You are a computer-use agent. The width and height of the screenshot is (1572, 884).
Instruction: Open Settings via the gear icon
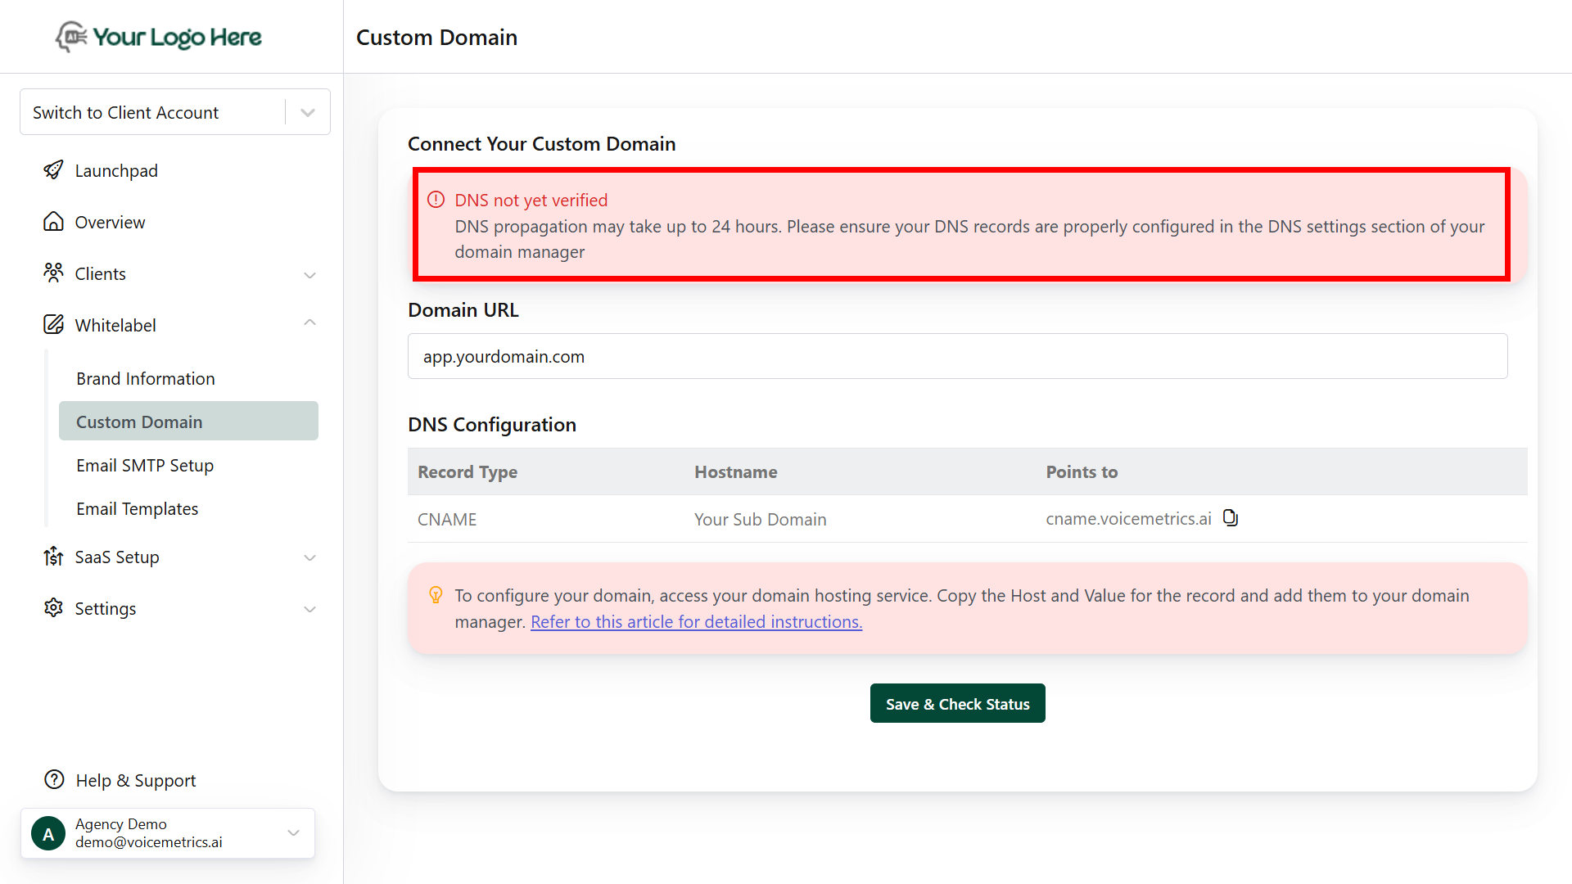[x=53, y=608]
